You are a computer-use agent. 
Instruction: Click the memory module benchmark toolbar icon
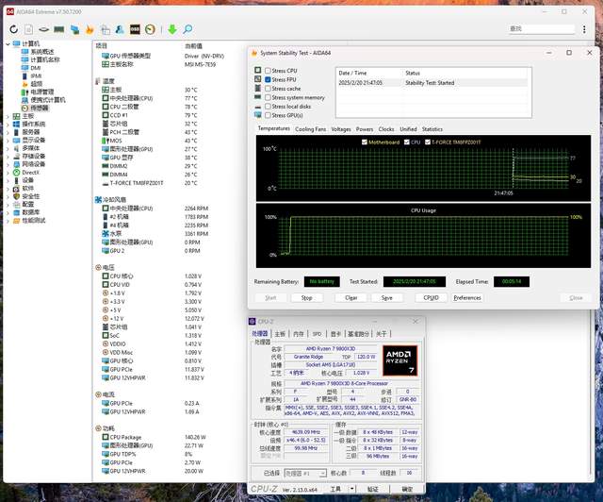(x=58, y=29)
